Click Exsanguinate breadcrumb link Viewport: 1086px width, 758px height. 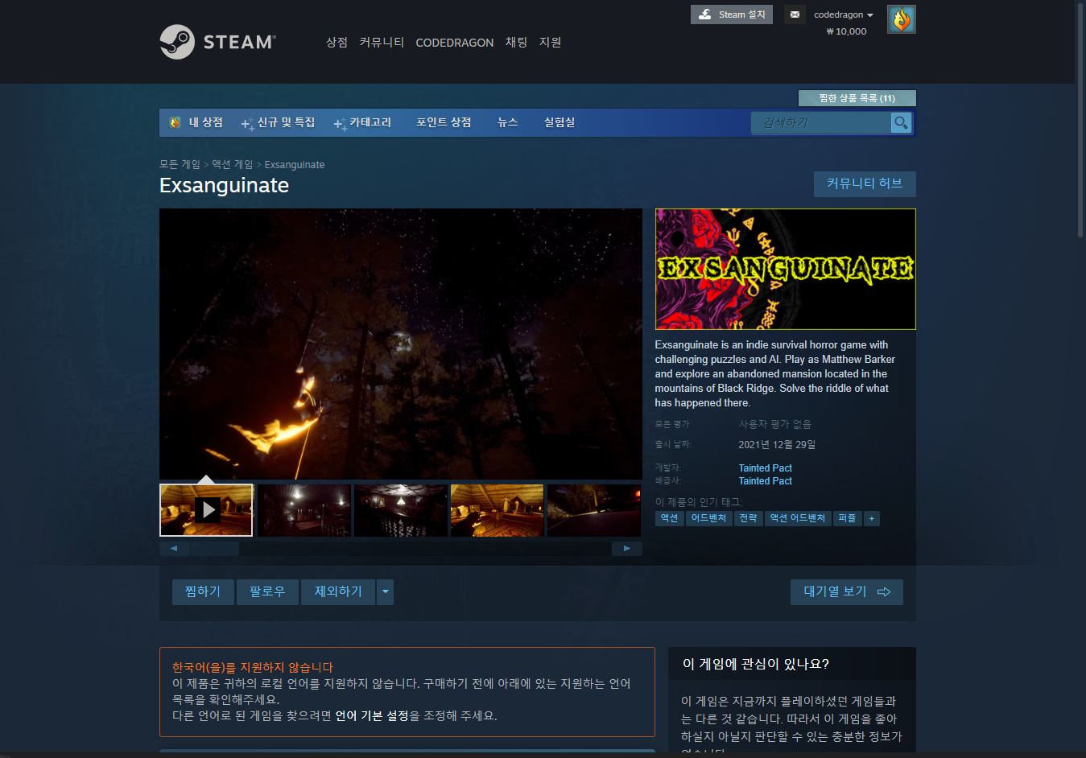click(x=295, y=164)
